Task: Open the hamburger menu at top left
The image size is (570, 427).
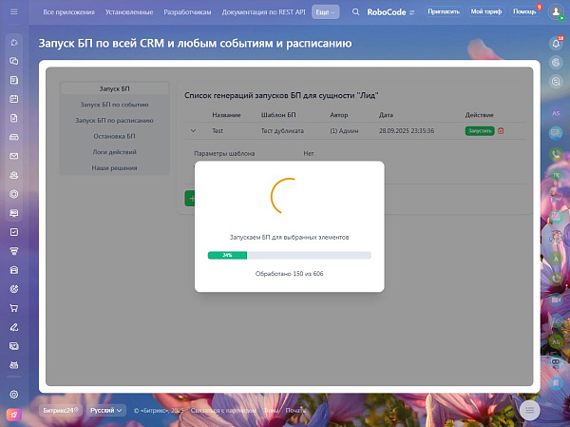Action: pyautogui.click(x=14, y=12)
